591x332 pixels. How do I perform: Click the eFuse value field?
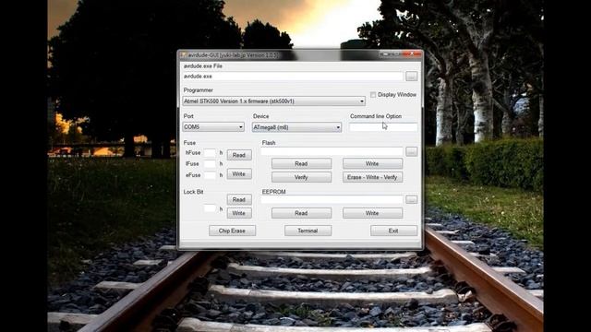(x=210, y=175)
